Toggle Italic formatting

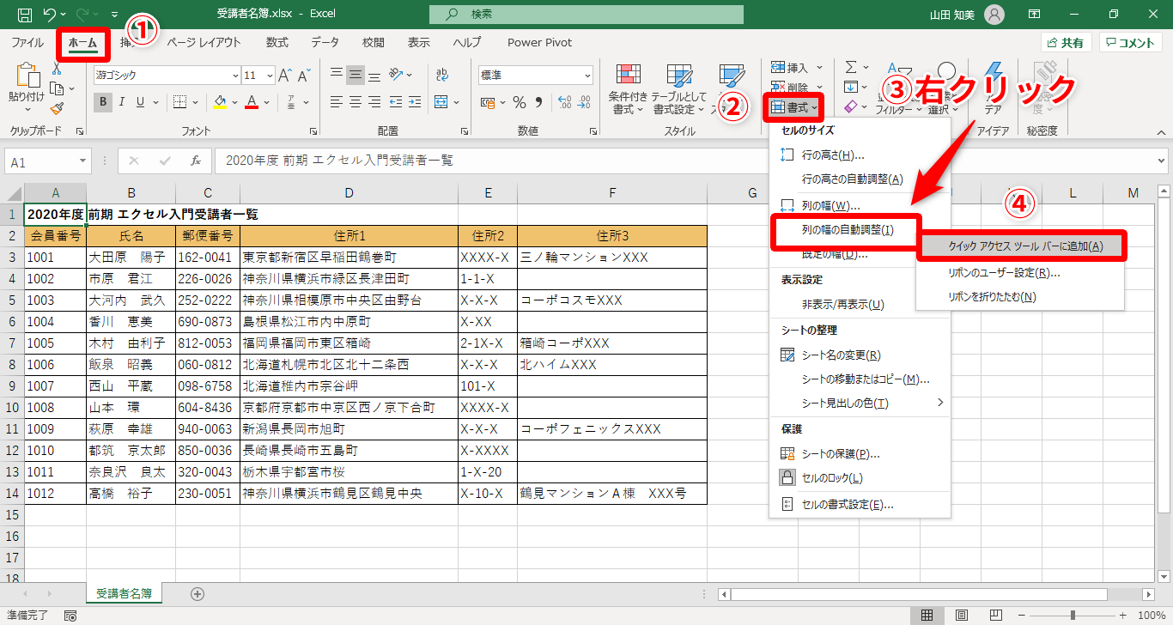point(122,102)
